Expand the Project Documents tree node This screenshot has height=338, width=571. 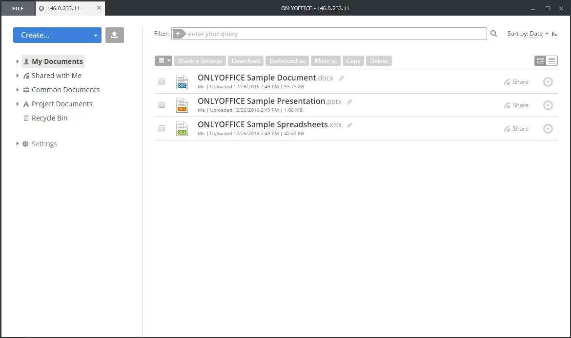[17, 104]
